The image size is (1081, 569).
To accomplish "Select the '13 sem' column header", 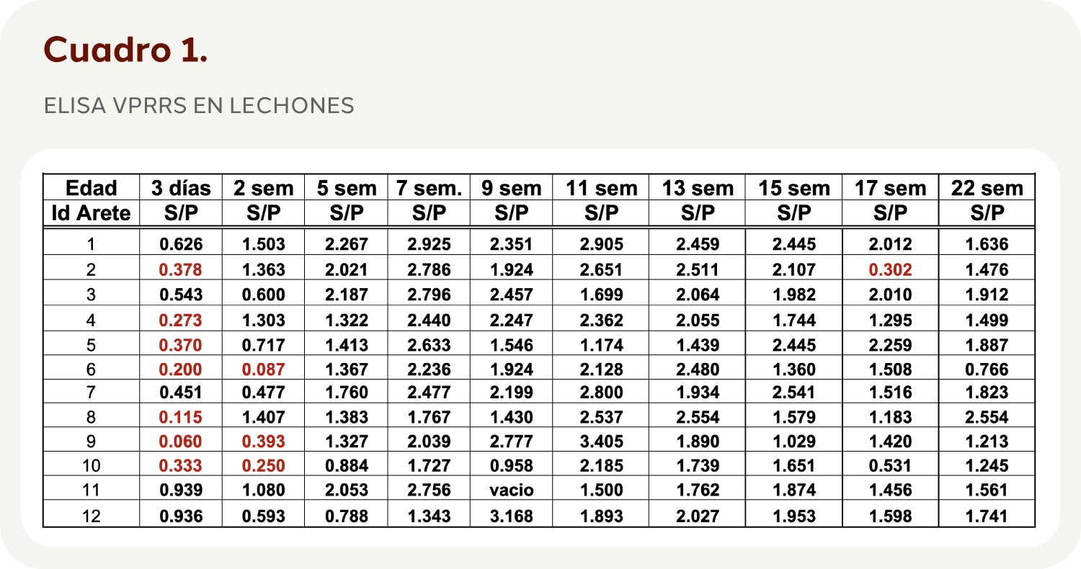I will [697, 189].
